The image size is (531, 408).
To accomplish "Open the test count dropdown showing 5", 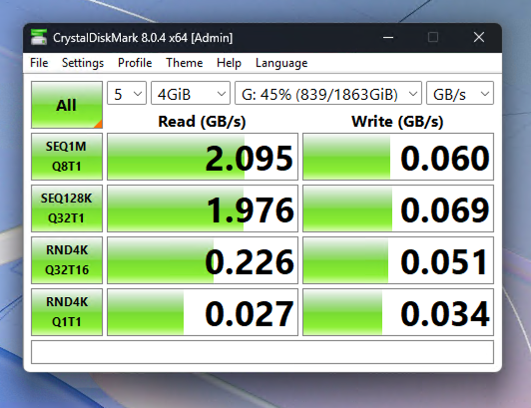I will click(127, 93).
